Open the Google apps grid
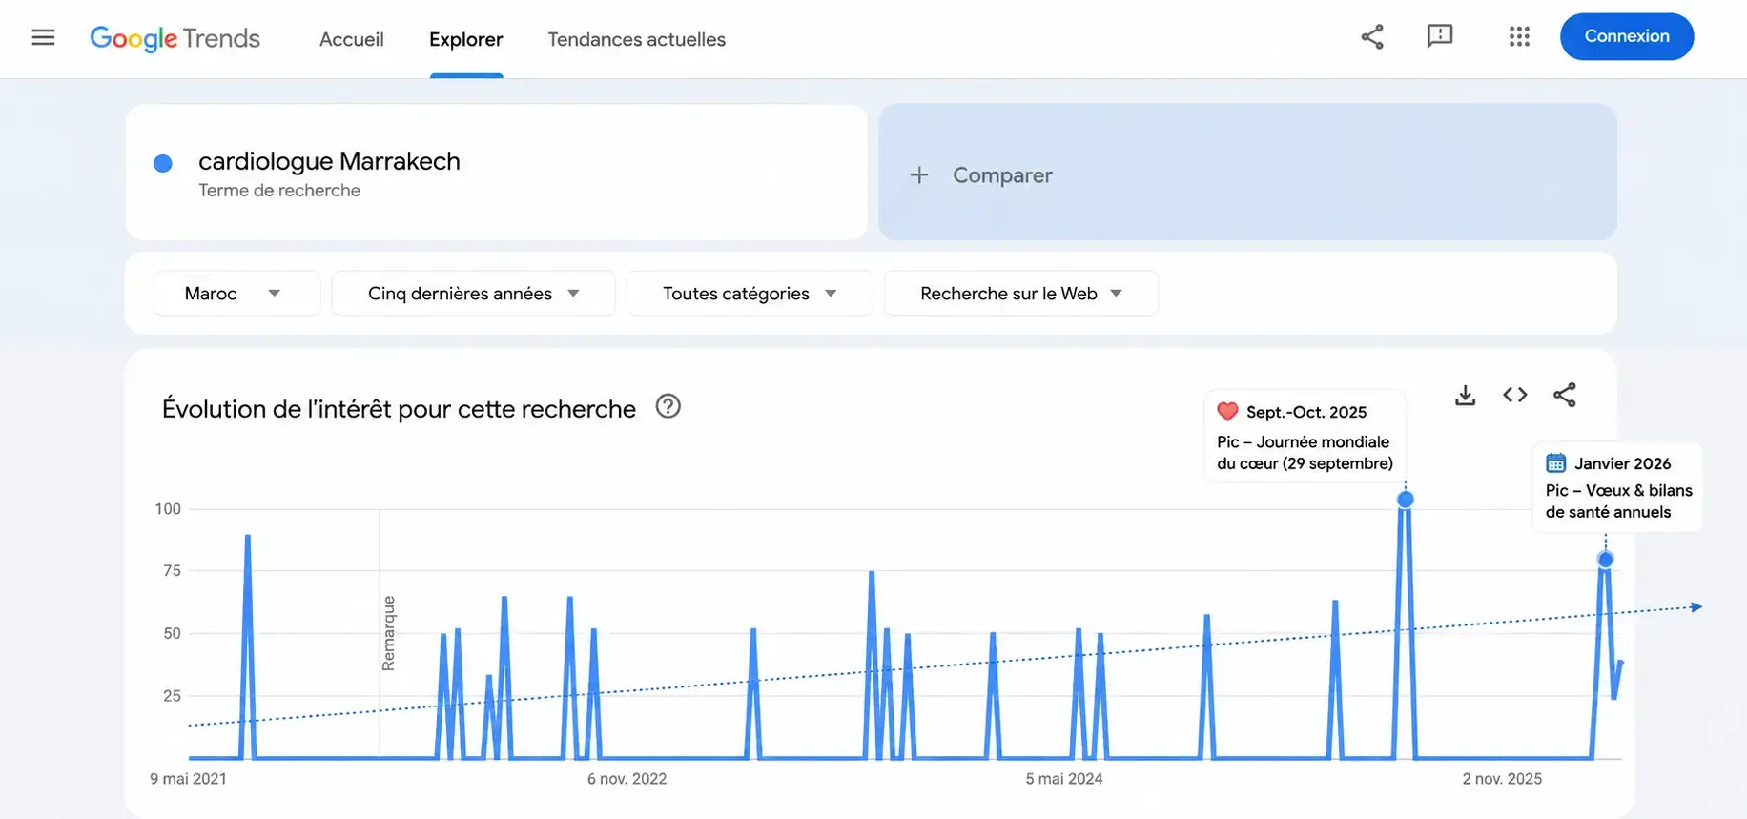This screenshot has height=819, width=1747. pos(1519,36)
